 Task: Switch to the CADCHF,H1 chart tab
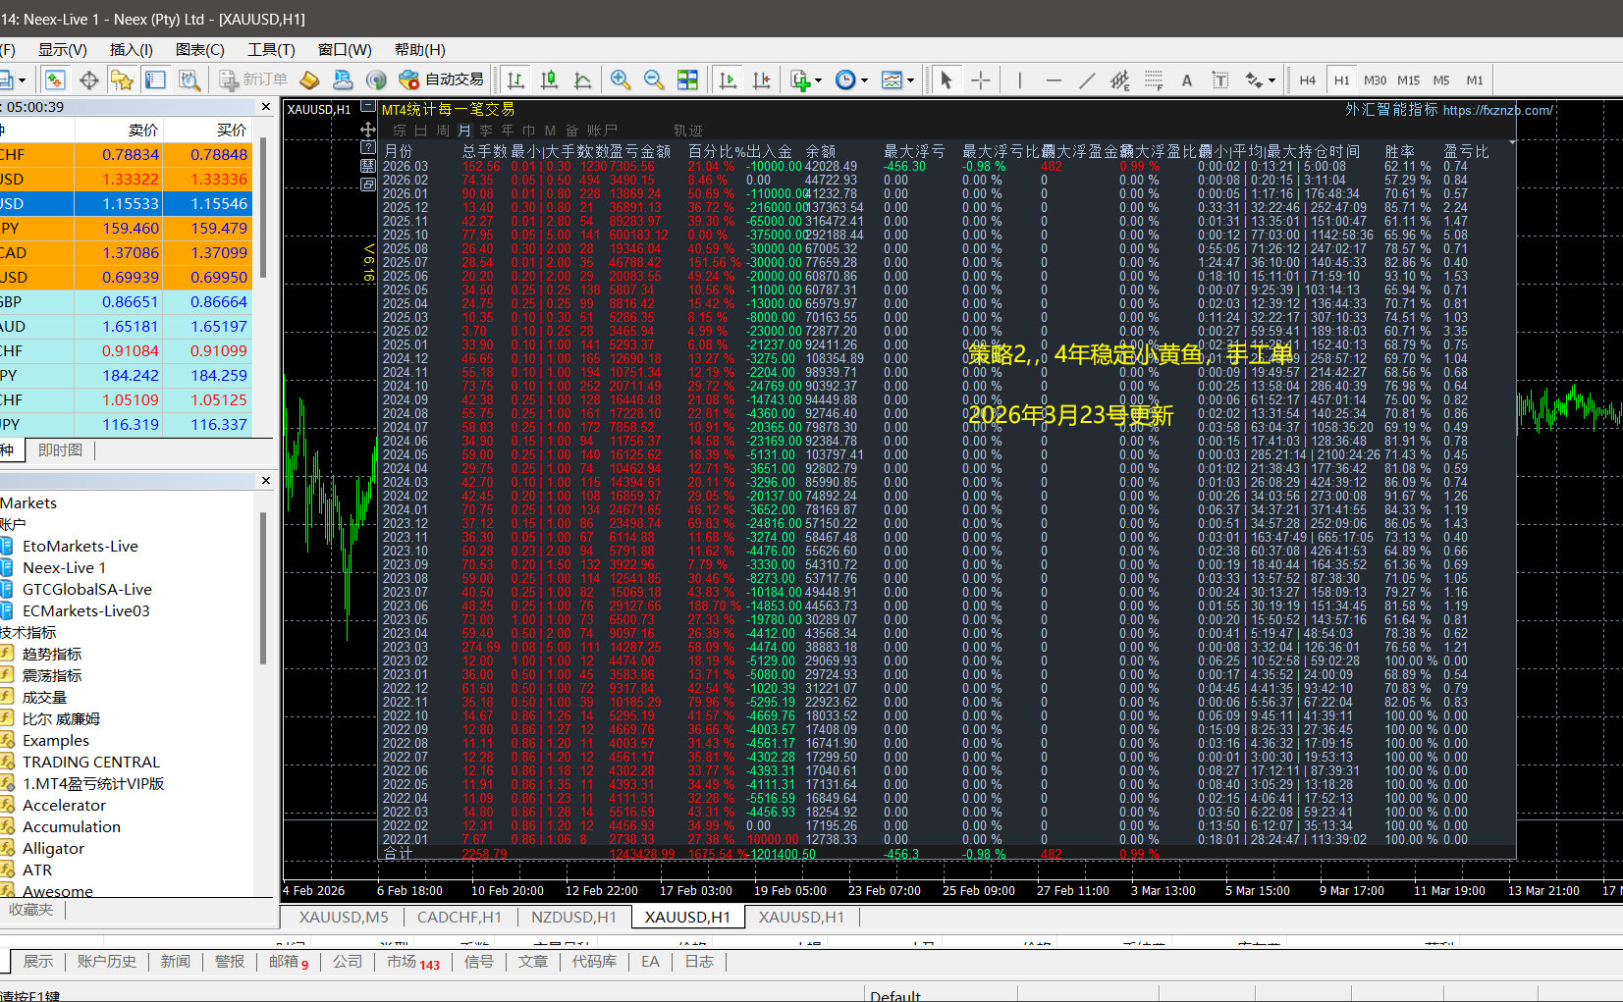click(459, 917)
